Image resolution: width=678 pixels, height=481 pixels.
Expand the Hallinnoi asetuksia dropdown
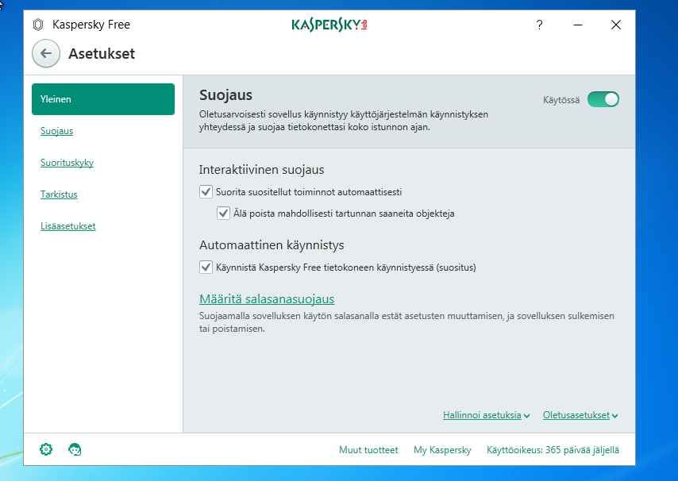click(486, 415)
